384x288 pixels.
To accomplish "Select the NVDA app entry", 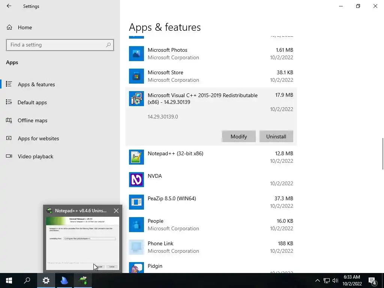I will click(211, 180).
